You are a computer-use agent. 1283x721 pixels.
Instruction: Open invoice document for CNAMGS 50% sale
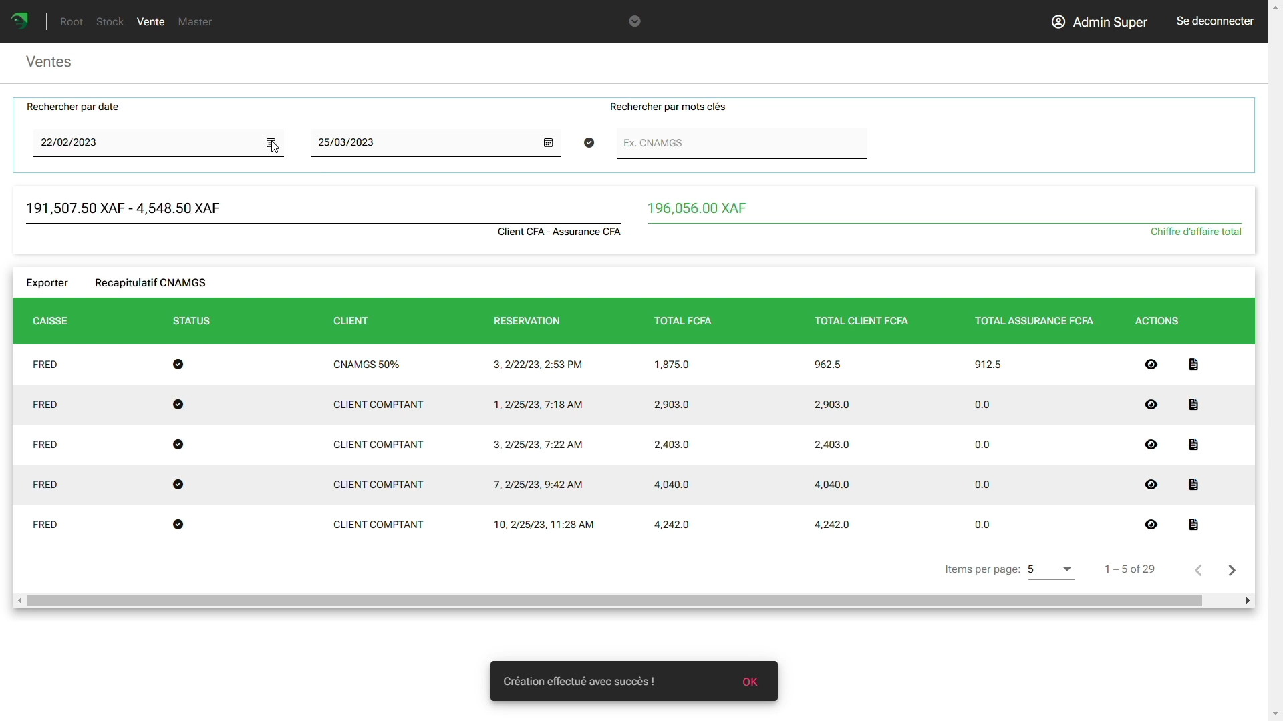coord(1193,365)
